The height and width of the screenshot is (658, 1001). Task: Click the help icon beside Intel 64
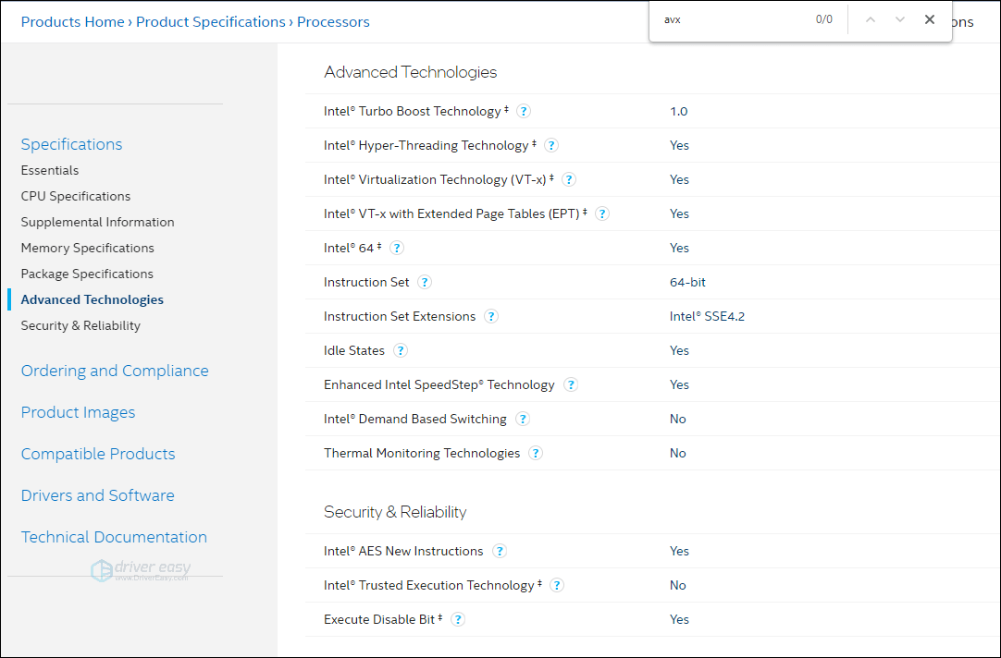click(397, 248)
